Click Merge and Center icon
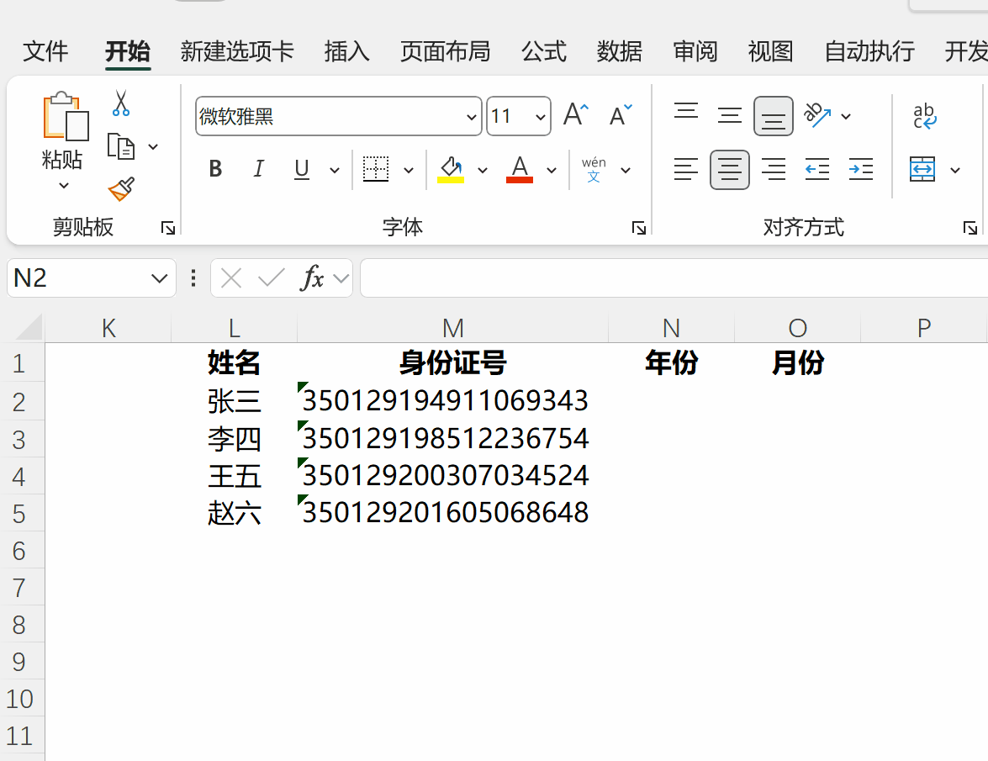988x761 pixels. (922, 170)
